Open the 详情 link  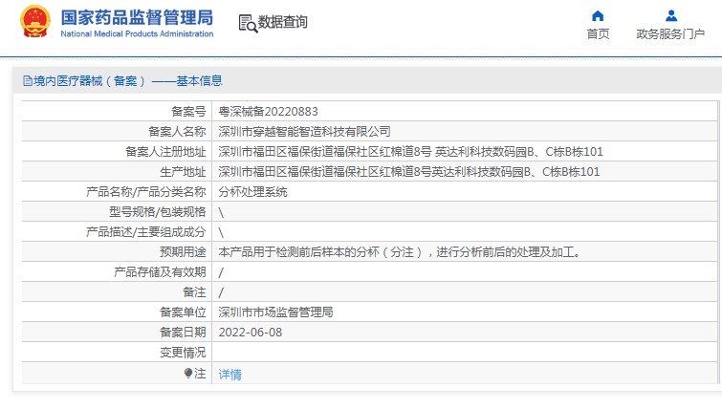point(230,375)
